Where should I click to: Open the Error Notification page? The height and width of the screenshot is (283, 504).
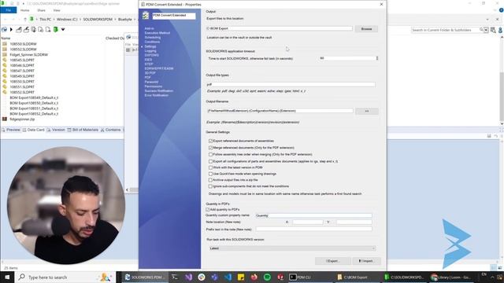click(156, 95)
